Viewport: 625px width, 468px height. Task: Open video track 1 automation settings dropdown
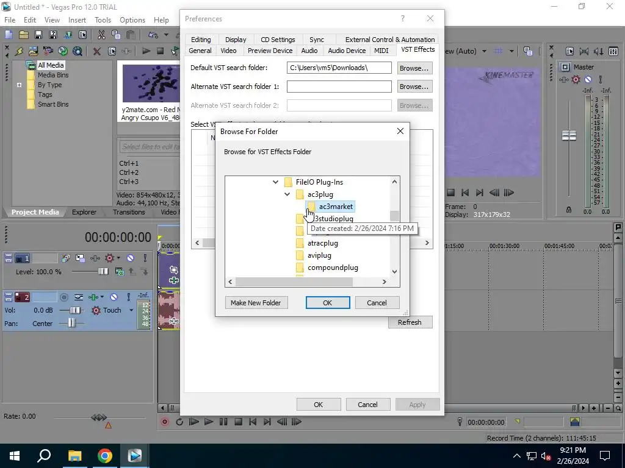[x=118, y=258]
